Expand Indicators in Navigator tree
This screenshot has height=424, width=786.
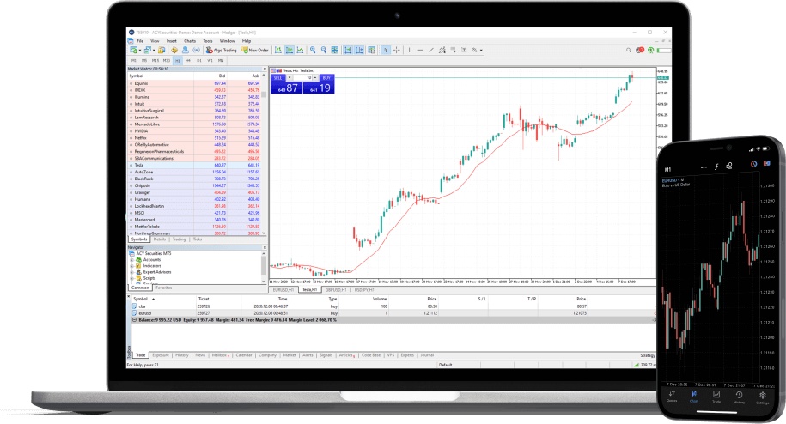click(131, 266)
